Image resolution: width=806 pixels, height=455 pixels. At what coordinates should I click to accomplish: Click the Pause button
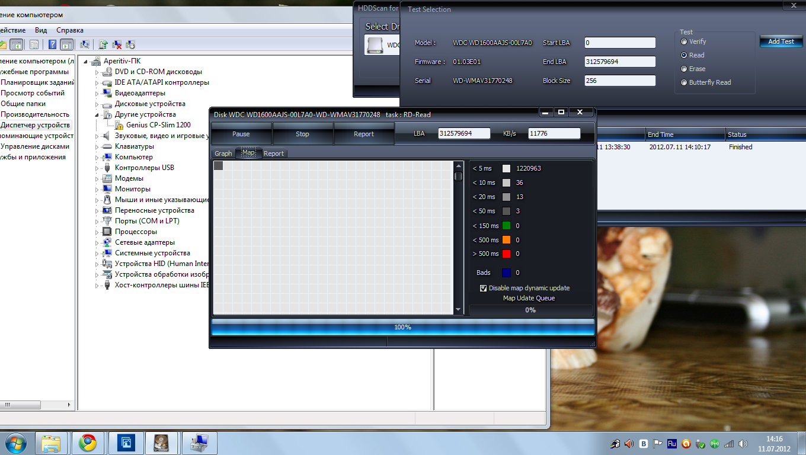241,134
